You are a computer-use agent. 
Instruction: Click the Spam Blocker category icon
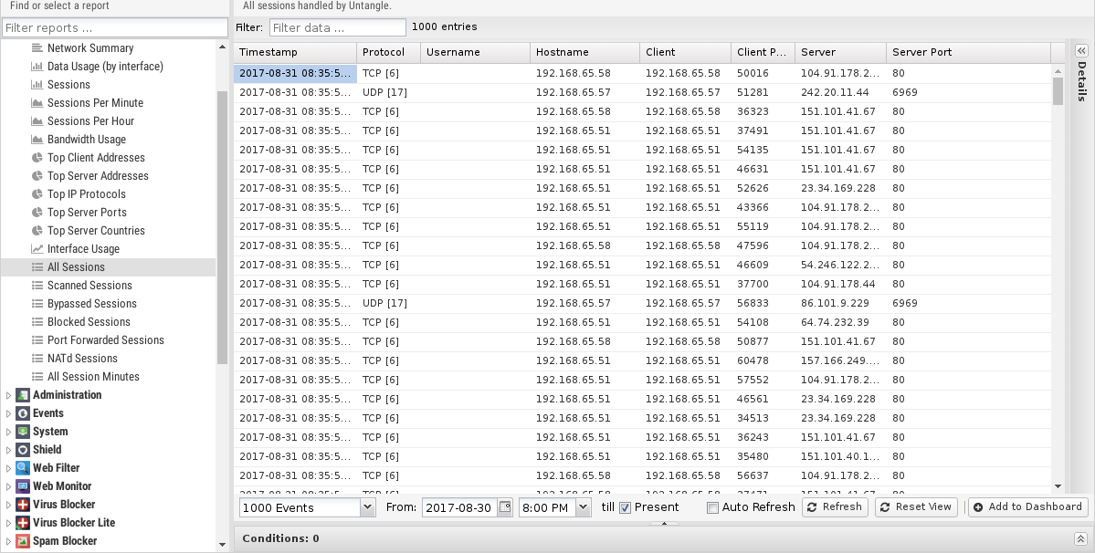pos(23,541)
